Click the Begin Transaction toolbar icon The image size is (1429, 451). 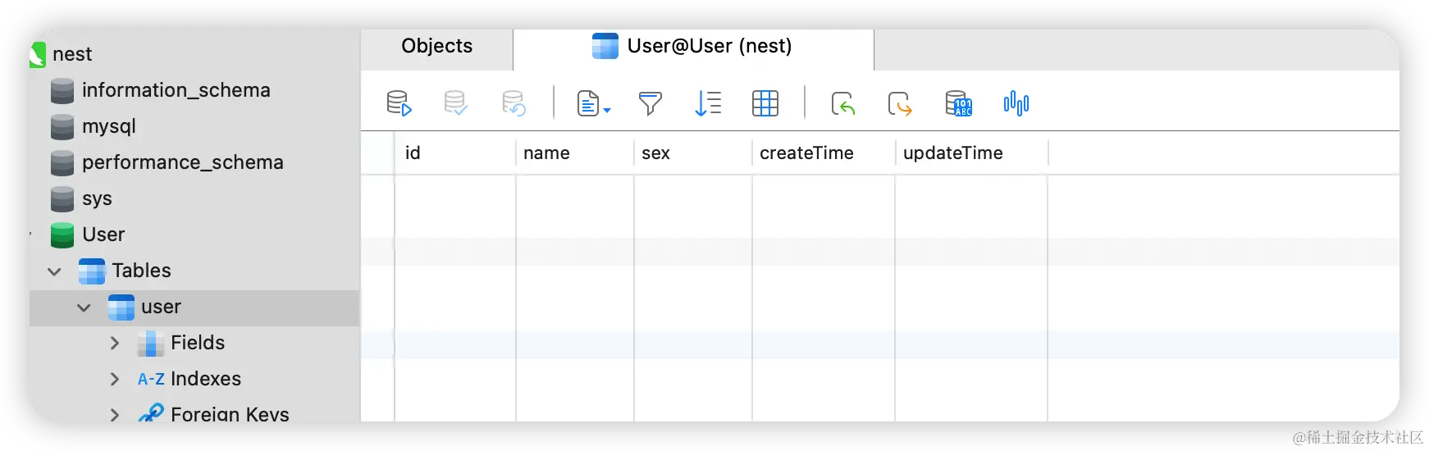(x=399, y=103)
